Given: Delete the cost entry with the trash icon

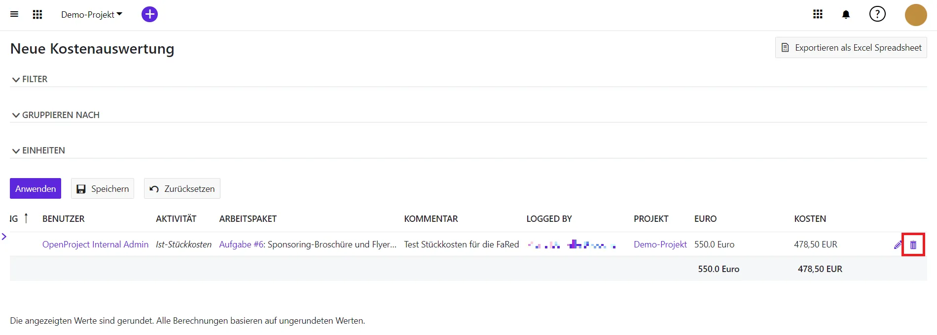Looking at the screenshot, I should [913, 245].
